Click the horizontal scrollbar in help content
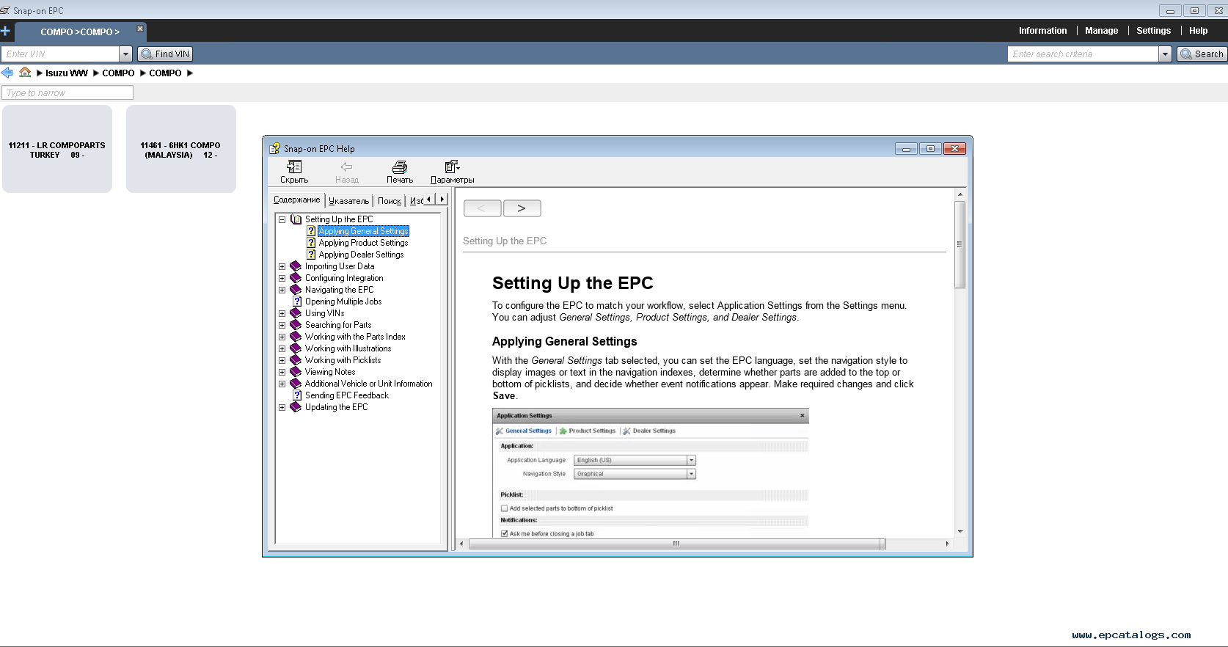The image size is (1228, 647). [676, 544]
